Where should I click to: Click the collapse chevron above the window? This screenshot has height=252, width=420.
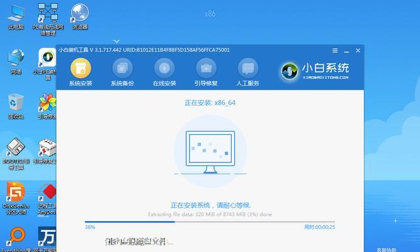[x=116, y=42]
